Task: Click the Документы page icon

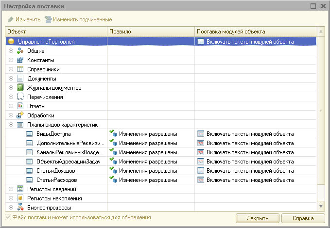Action: pyautogui.click(x=20, y=79)
